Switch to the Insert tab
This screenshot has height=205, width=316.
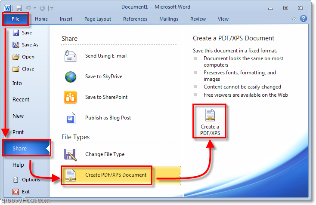[x=66, y=19]
